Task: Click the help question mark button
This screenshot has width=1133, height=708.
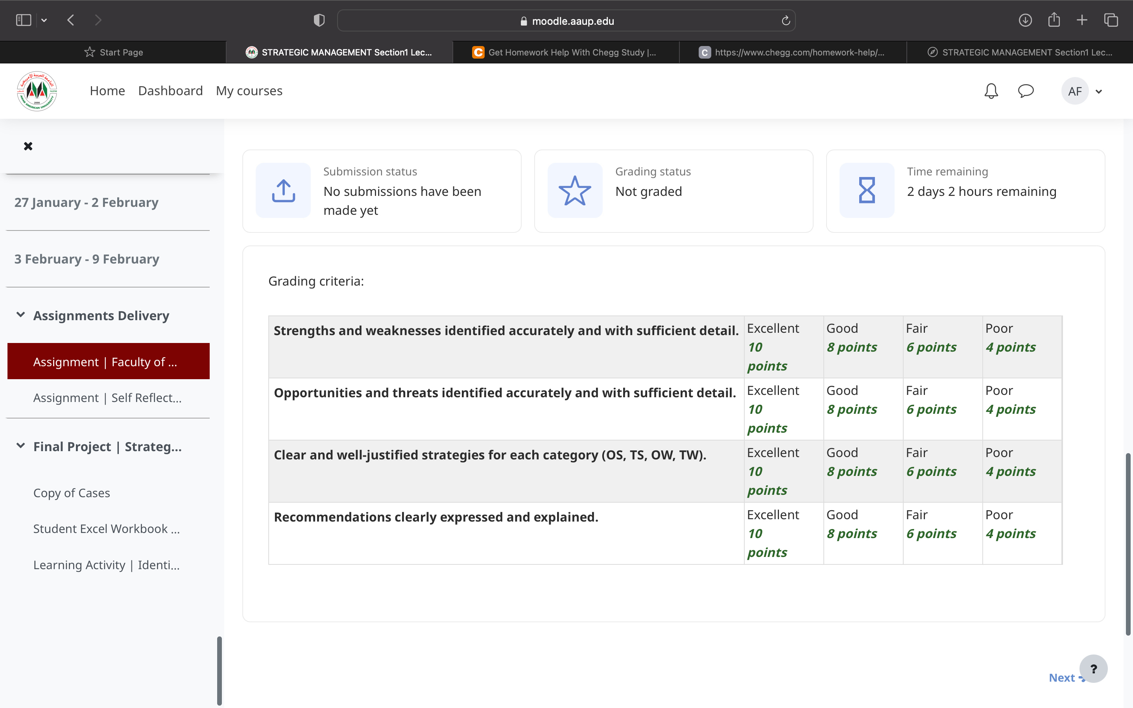Action: (x=1093, y=669)
